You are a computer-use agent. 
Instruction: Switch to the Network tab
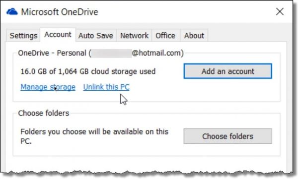click(134, 36)
